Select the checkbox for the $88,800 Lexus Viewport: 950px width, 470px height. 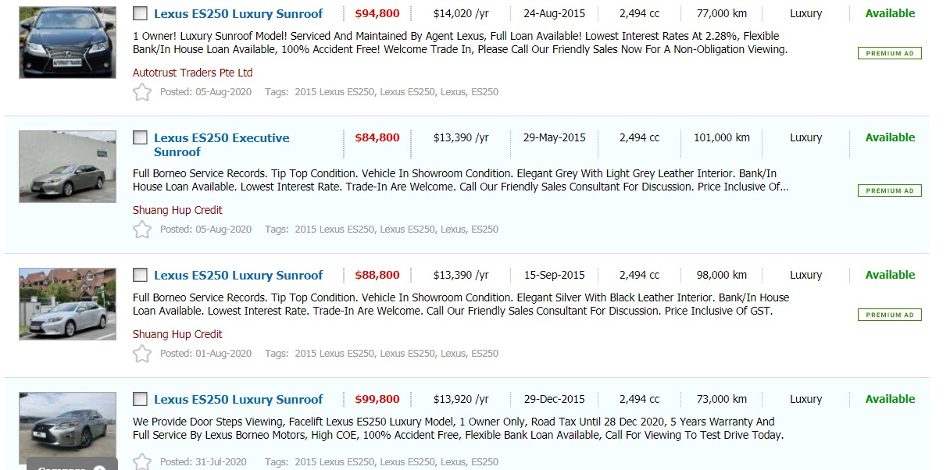[140, 275]
